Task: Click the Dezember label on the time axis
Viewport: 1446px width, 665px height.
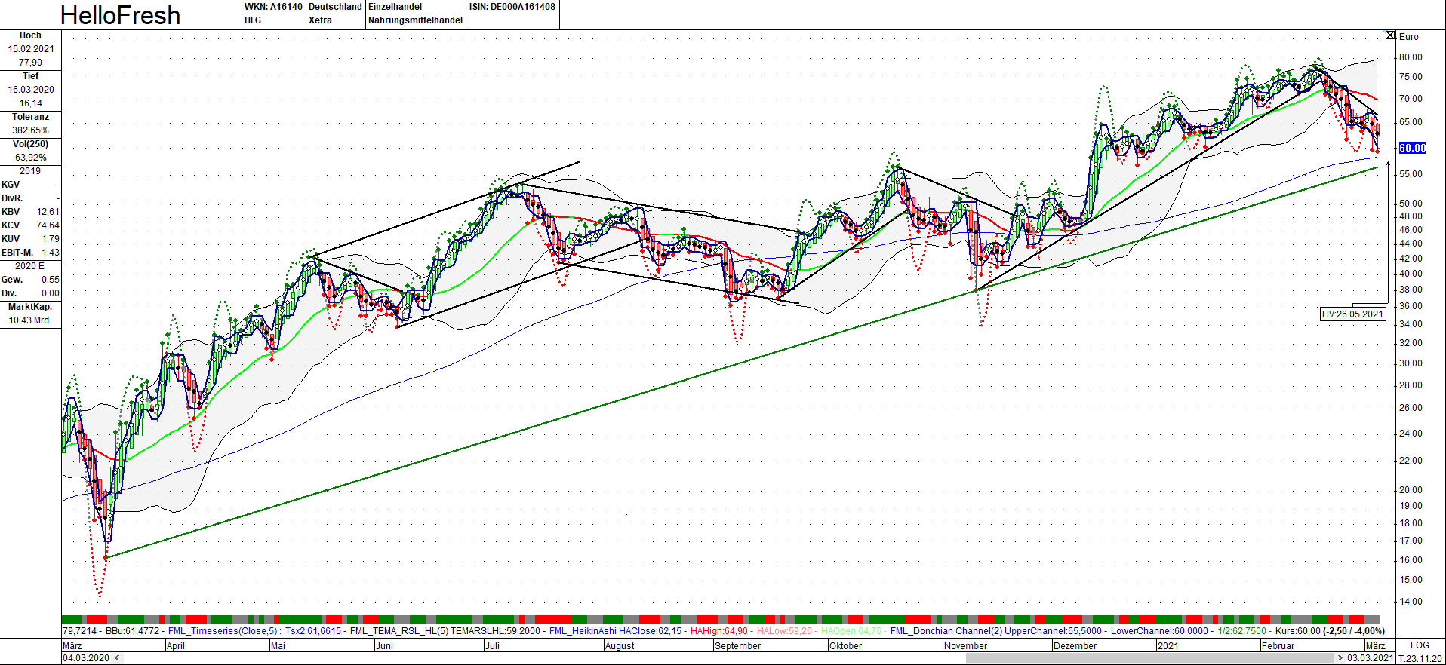Action: (1075, 645)
